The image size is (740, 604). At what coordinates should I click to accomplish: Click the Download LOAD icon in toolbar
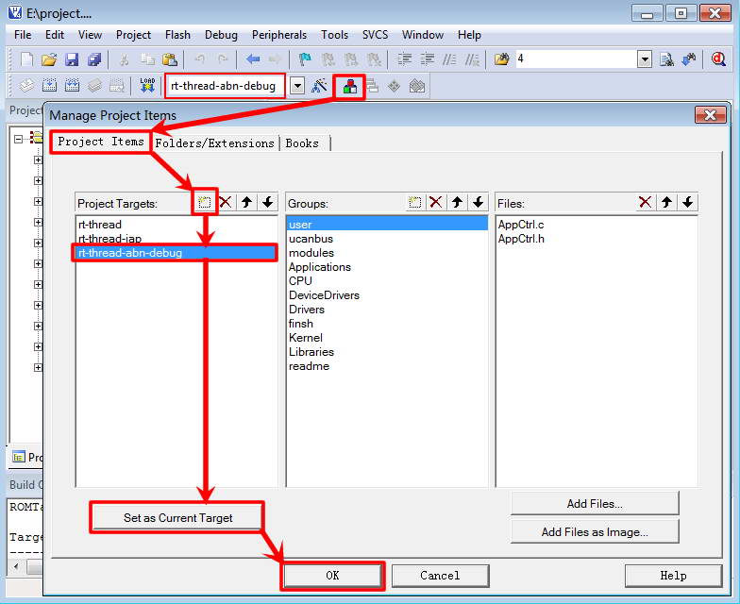point(147,86)
